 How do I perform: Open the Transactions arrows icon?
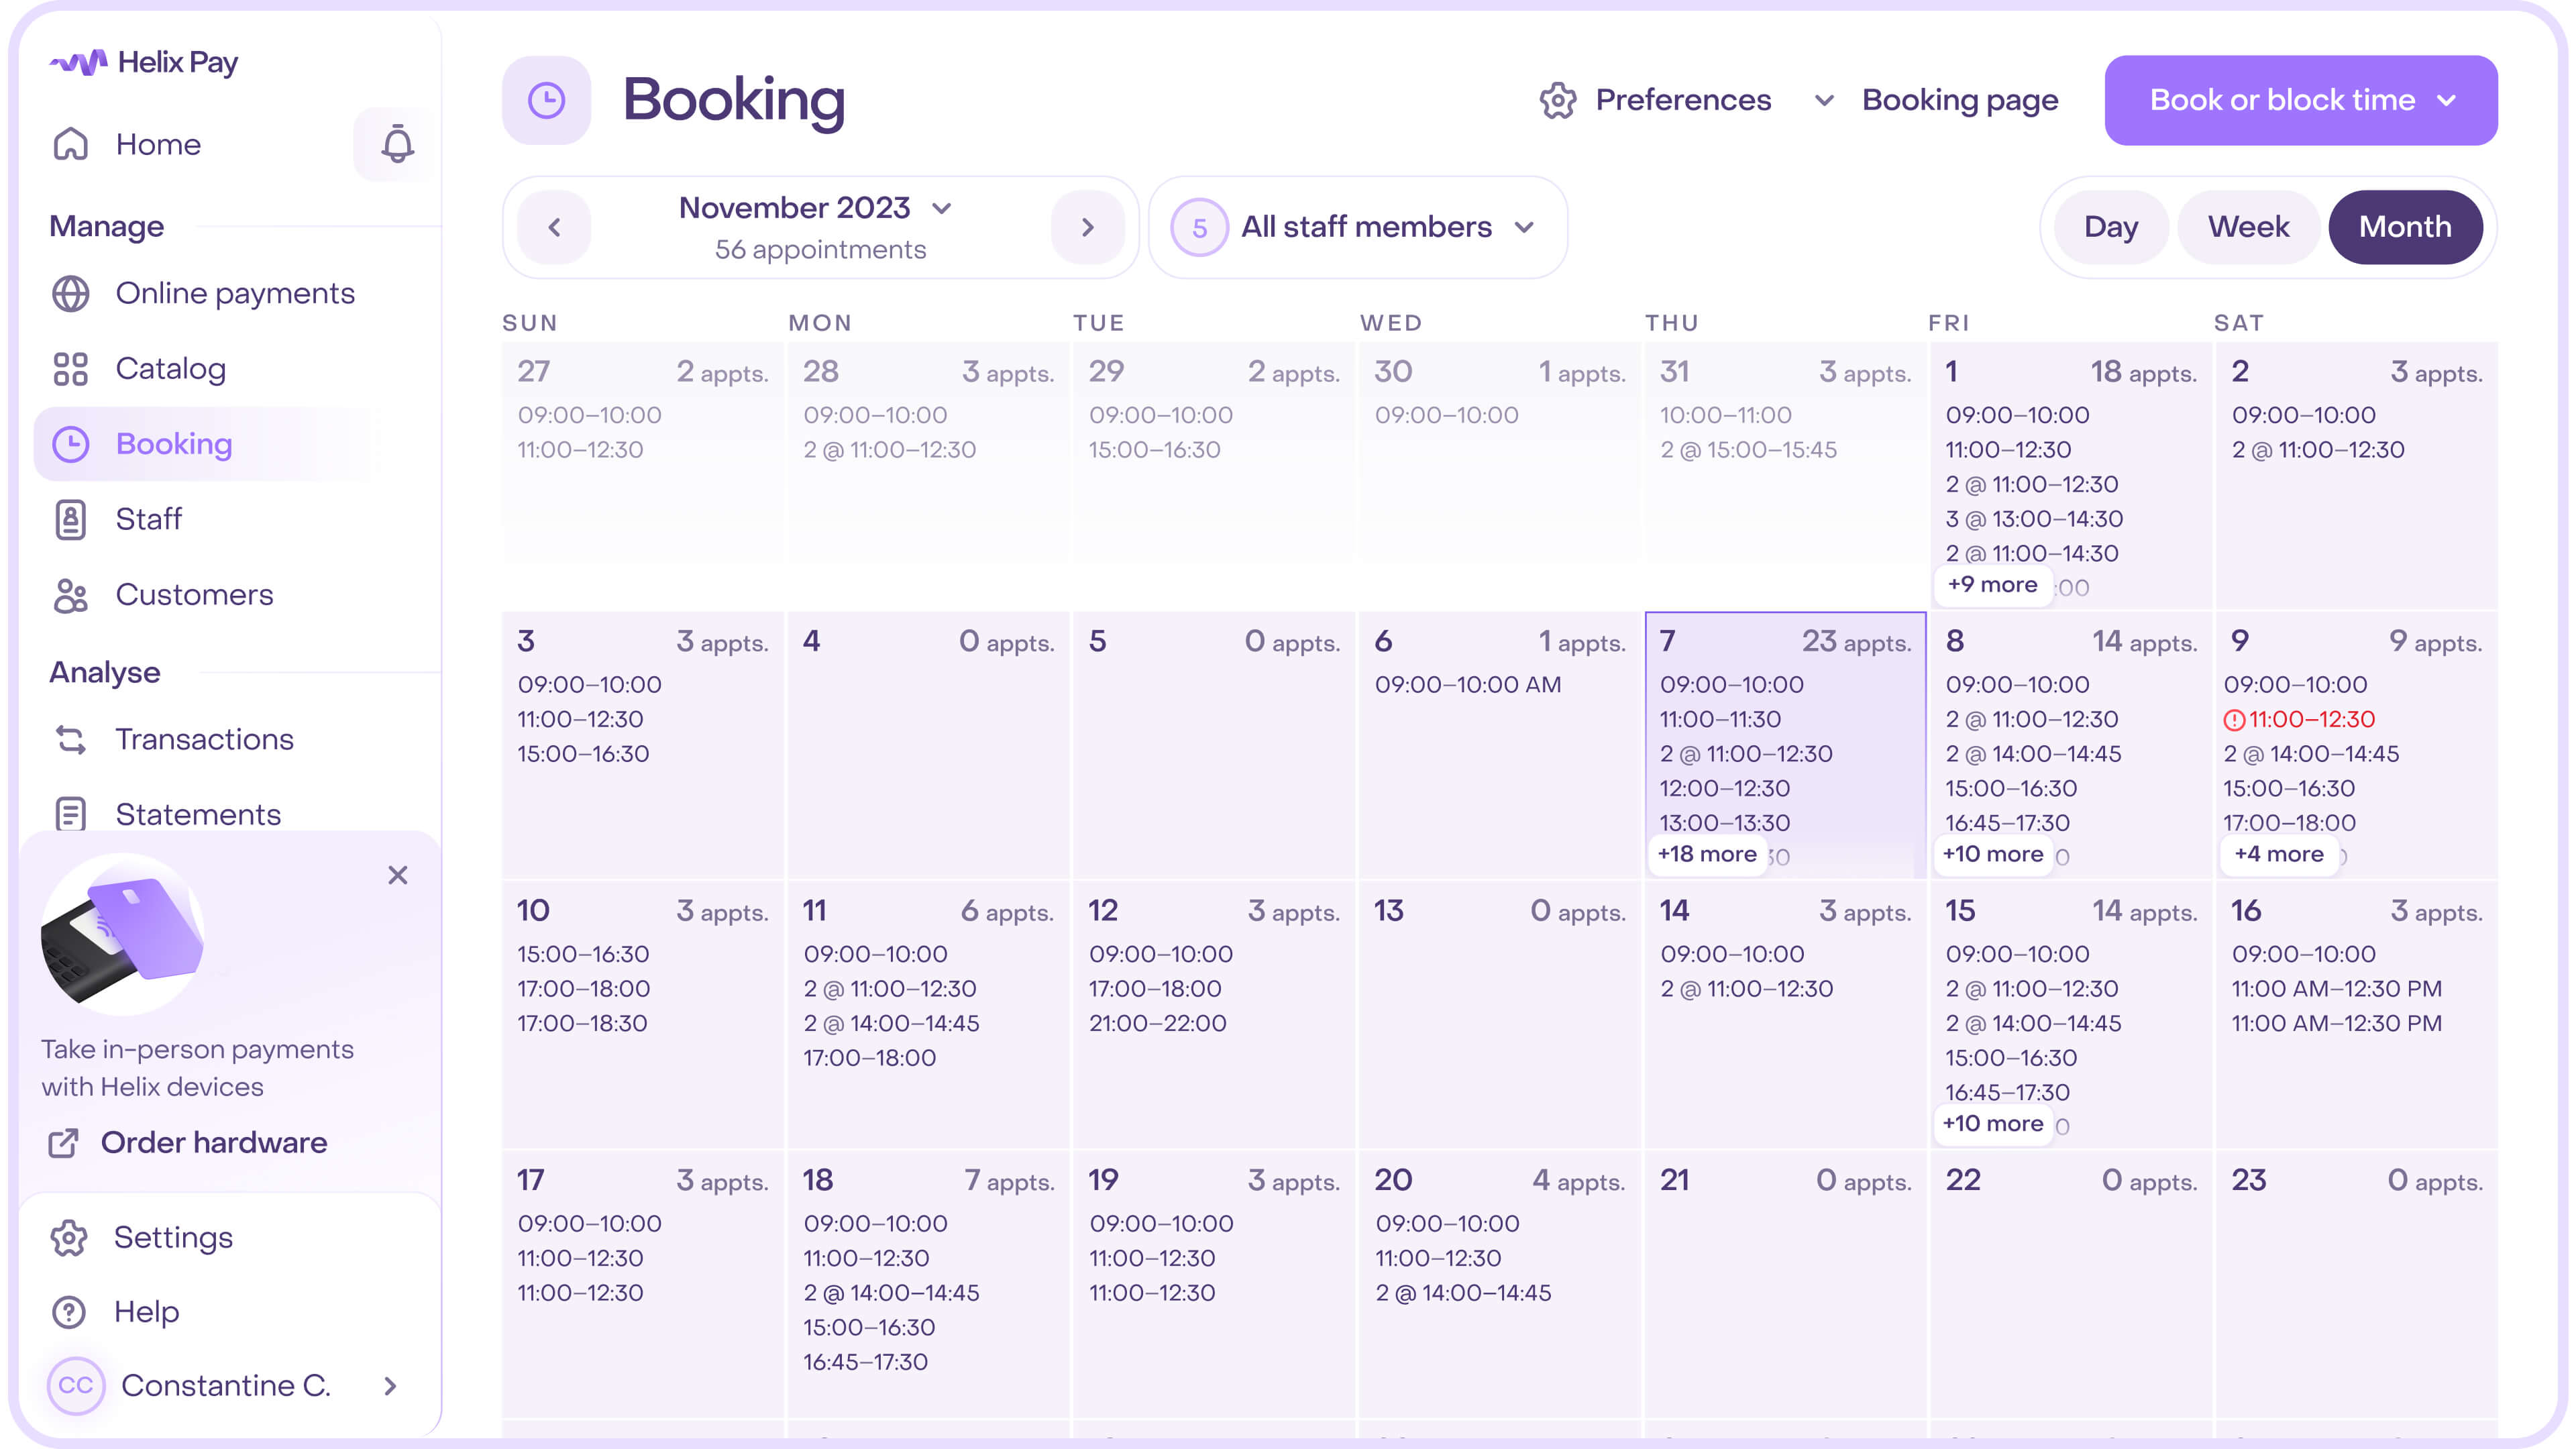pos(71,739)
